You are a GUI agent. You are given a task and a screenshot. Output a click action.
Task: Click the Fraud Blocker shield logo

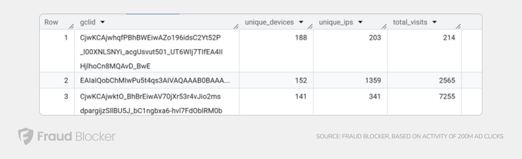point(25,136)
